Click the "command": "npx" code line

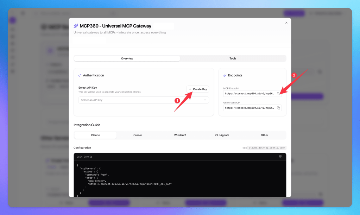[97, 175]
